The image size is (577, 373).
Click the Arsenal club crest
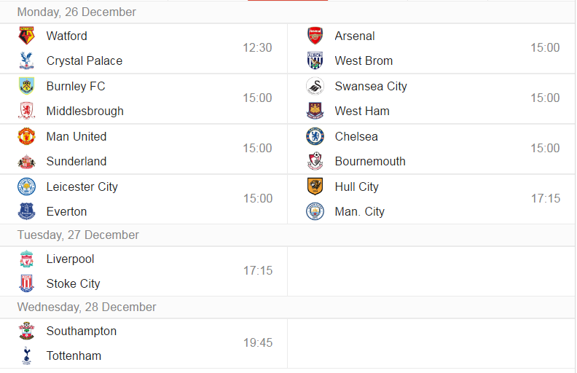pyautogui.click(x=315, y=36)
